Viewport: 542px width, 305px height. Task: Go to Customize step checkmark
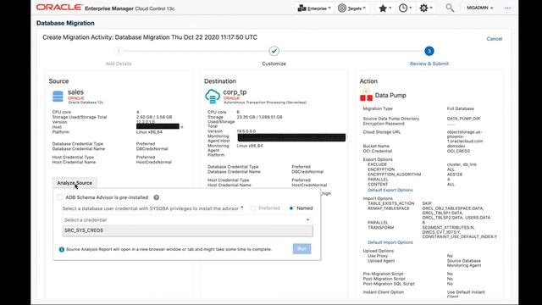click(274, 51)
